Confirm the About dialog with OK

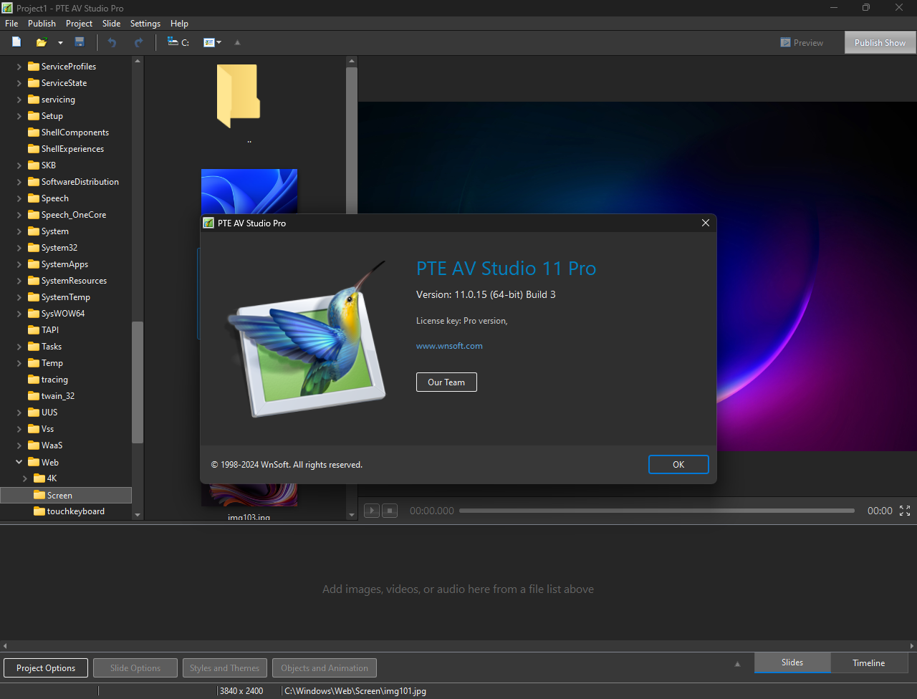coord(678,465)
